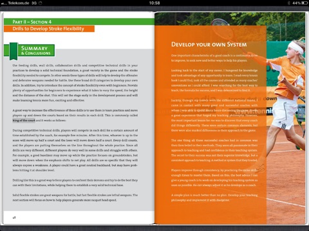Screen dimensions: 309x231
Task: Tap the paragraph starting 'Use feeding drills'
Action: tap(75, 83)
